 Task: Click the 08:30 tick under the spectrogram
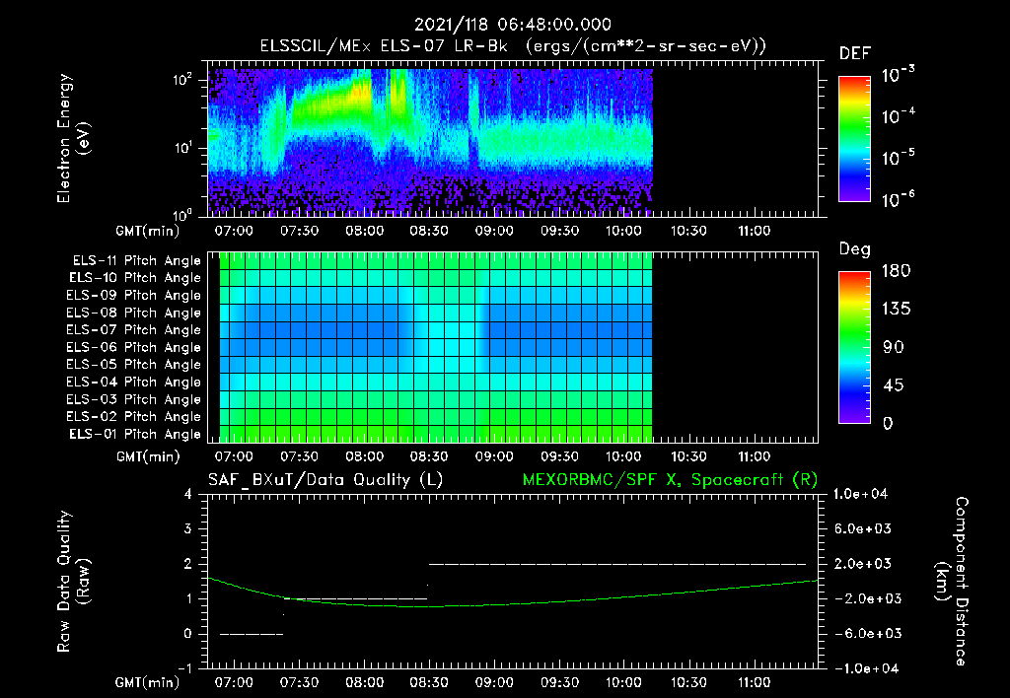pos(429,231)
